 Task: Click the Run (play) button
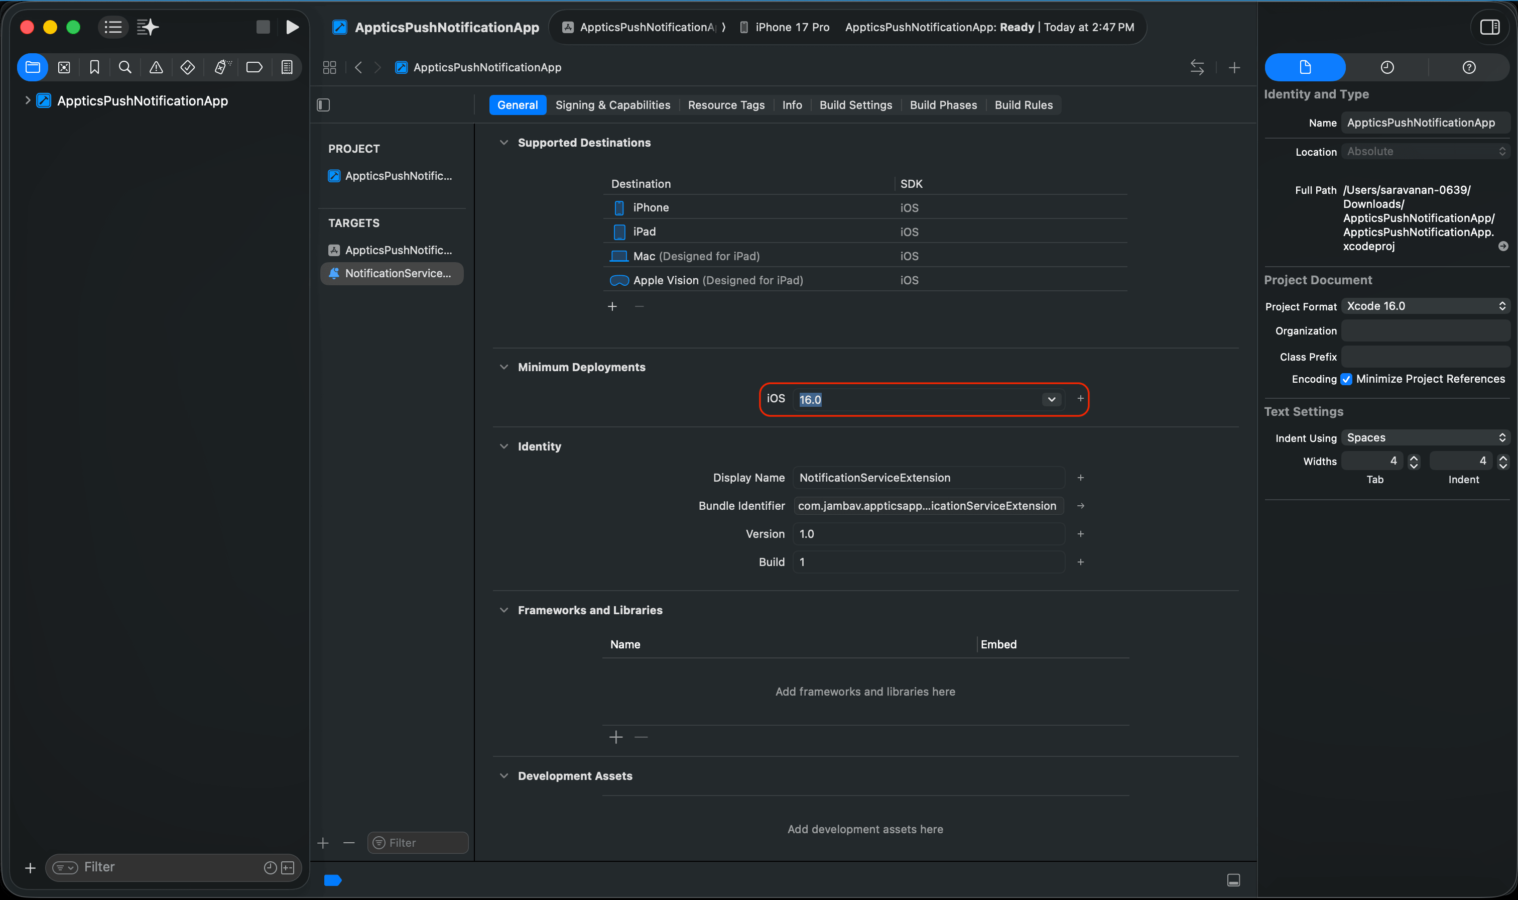[292, 27]
